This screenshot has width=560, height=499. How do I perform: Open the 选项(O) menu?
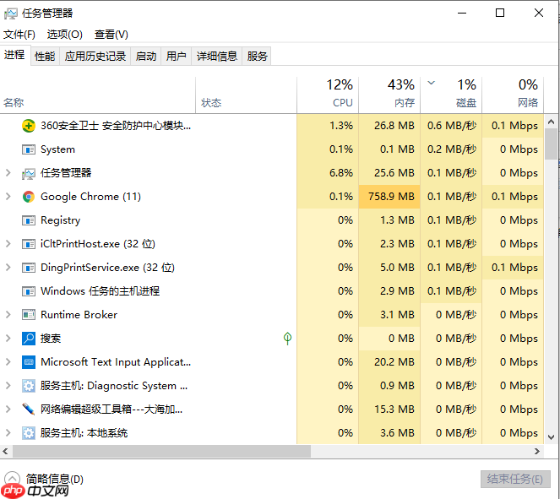[65, 35]
